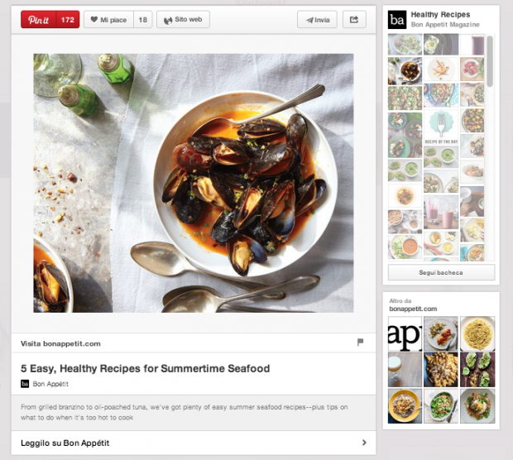Click the pin count 172
Viewport: 513px width, 460px height.
coord(68,20)
